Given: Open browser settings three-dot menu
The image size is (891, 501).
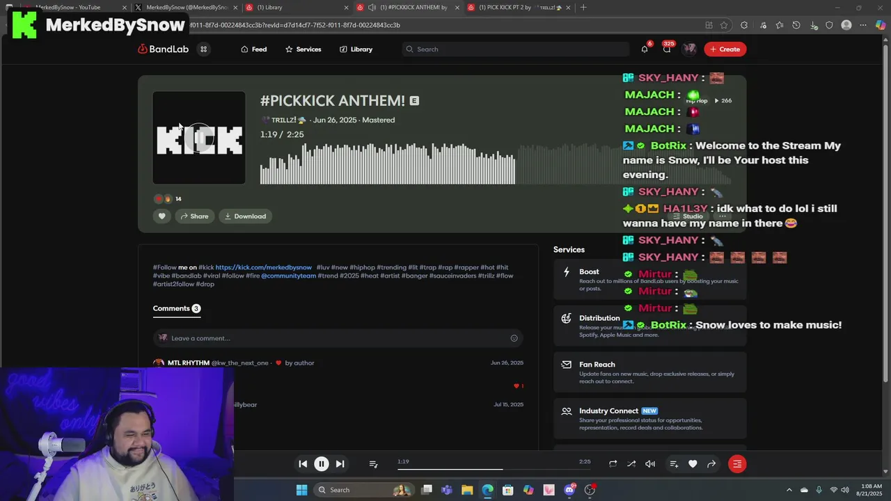Looking at the screenshot, I should [863, 25].
